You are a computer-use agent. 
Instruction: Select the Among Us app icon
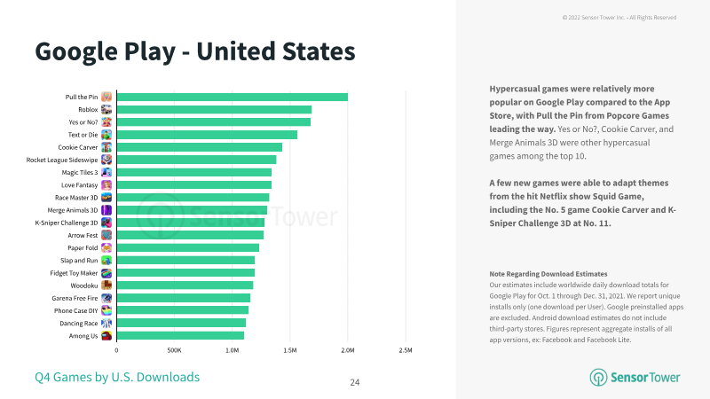point(106,336)
